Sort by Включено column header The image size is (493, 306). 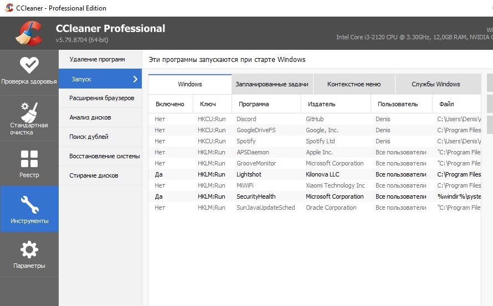pos(171,104)
